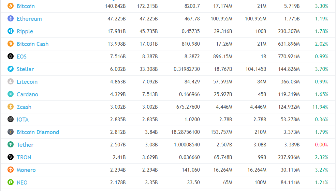Click the orange Monero icon
Image resolution: width=336 pixels, height=191 pixels.
(x=11, y=170)
